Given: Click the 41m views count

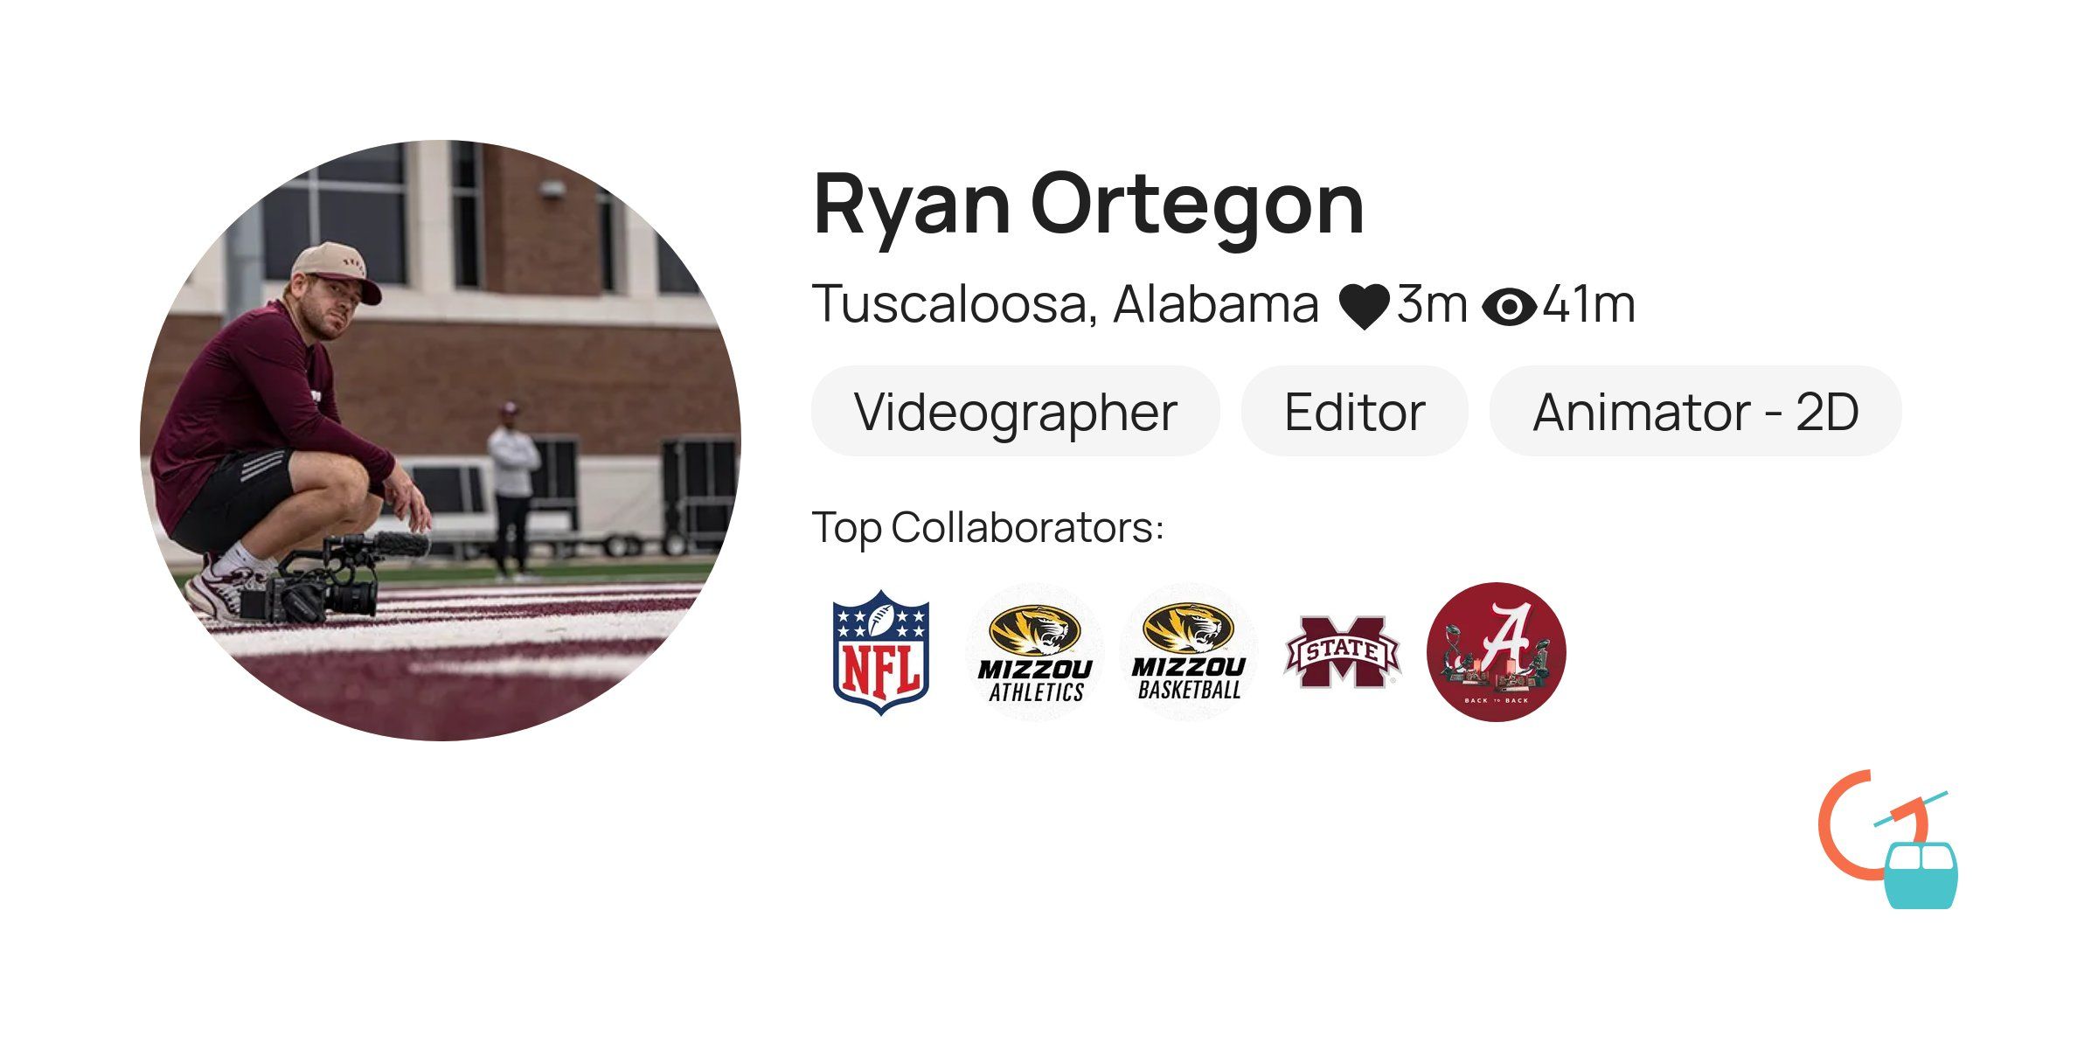Looking at the screenshot, I should [x=1589, y=305].
